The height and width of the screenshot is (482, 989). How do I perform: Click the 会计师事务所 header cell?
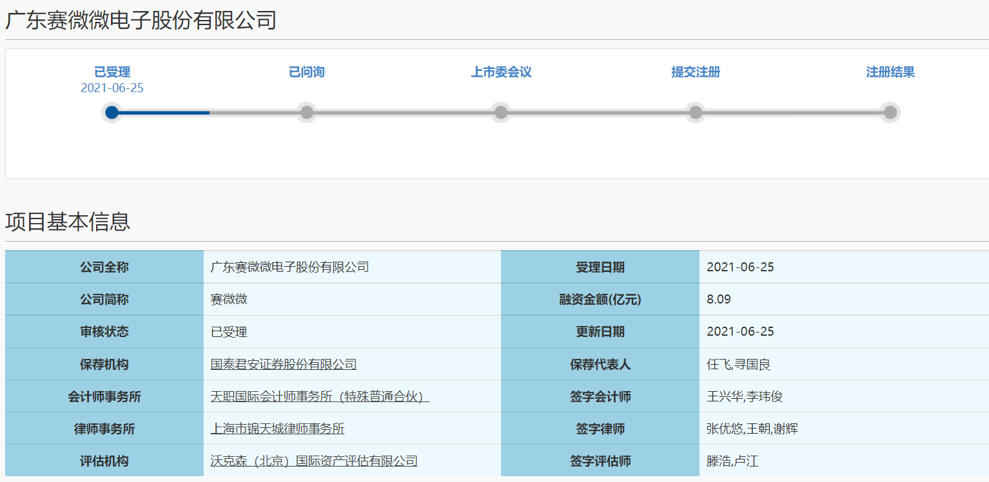pos(104,396)
